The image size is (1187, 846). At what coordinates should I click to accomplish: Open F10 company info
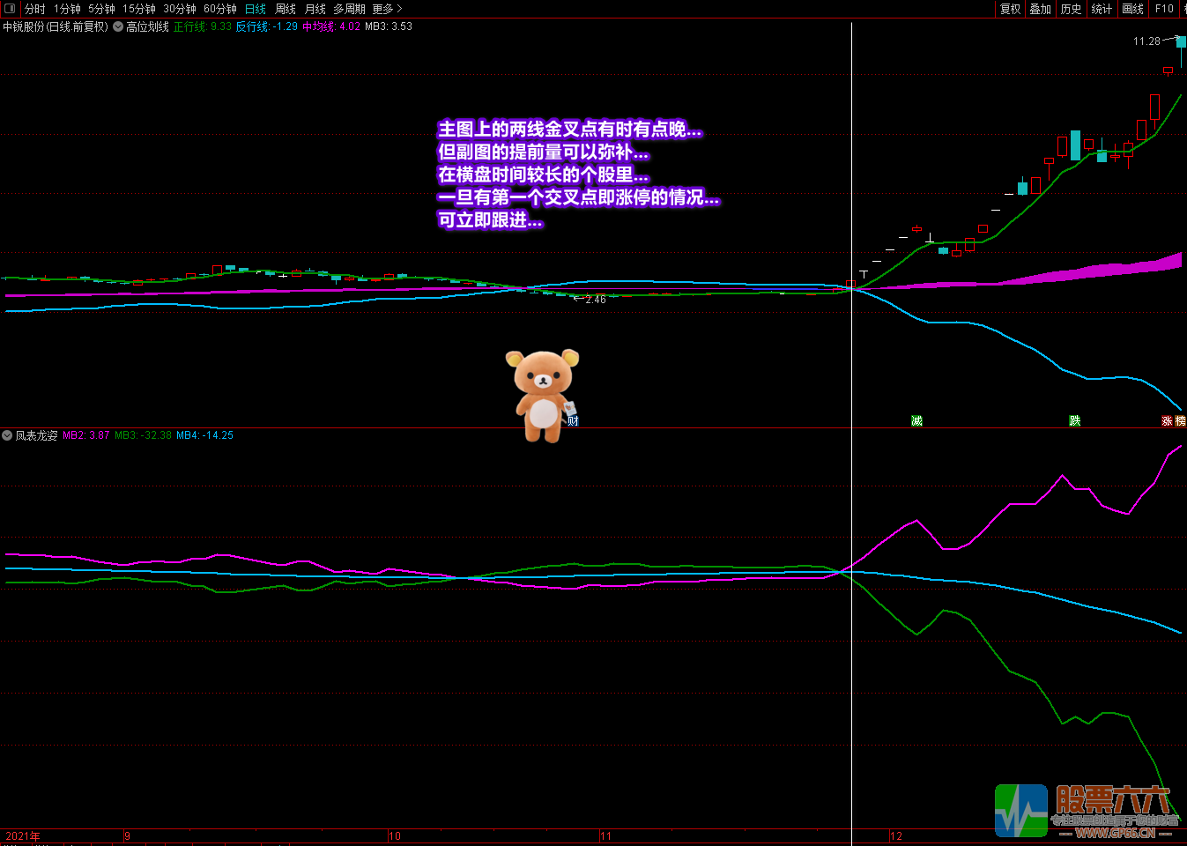pyautogui.click(x=1164, y=9)
